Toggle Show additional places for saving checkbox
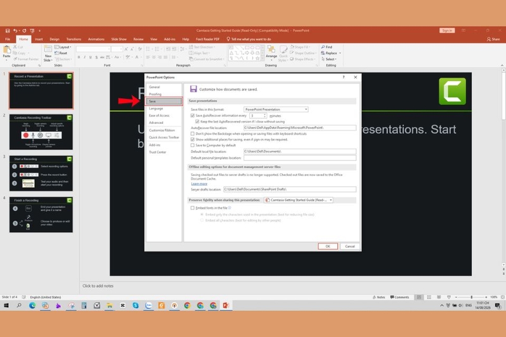This screenshot has width=506, height=337. [x=193, y=139]
